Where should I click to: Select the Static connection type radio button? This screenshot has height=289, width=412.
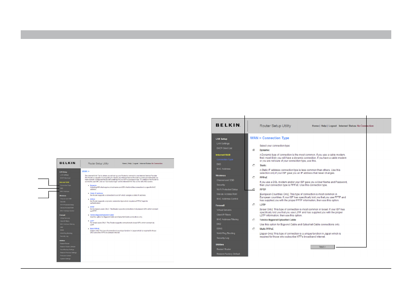click(254, 165)
